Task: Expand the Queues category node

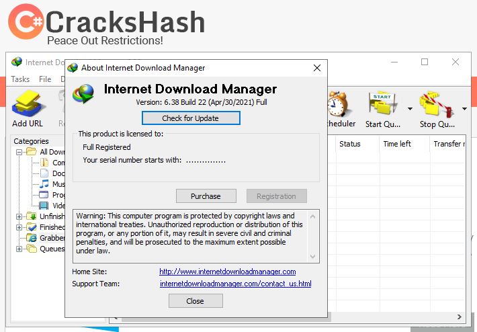Action: 19,249
